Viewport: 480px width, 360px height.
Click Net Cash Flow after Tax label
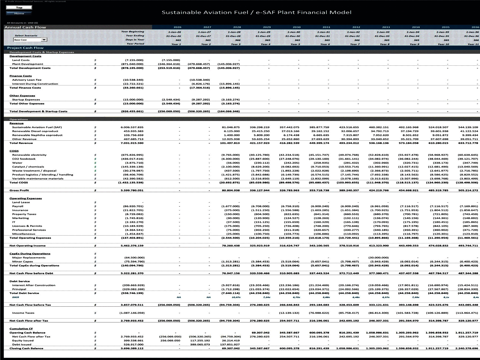29,321
